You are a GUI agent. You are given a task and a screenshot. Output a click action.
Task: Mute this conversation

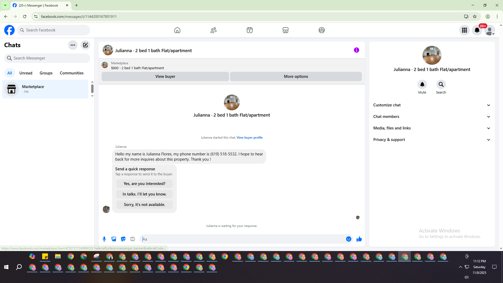422,85
